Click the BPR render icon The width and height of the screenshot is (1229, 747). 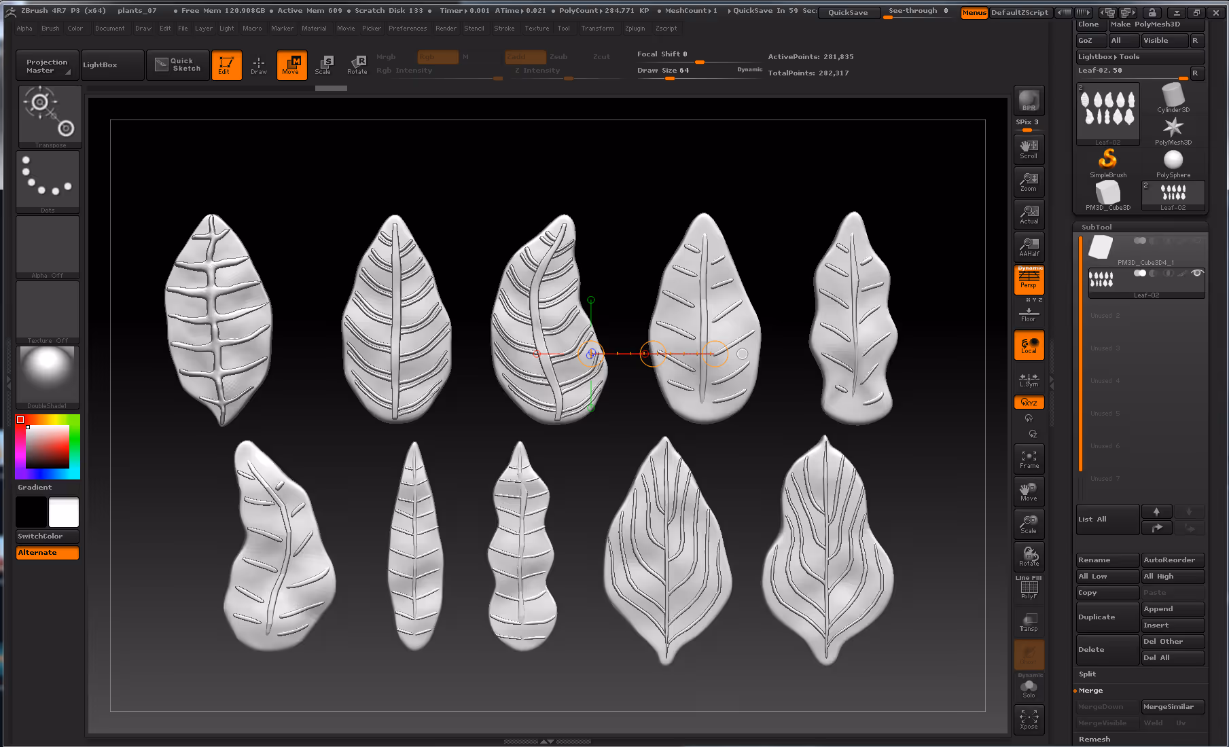(x=1029, y=101)
